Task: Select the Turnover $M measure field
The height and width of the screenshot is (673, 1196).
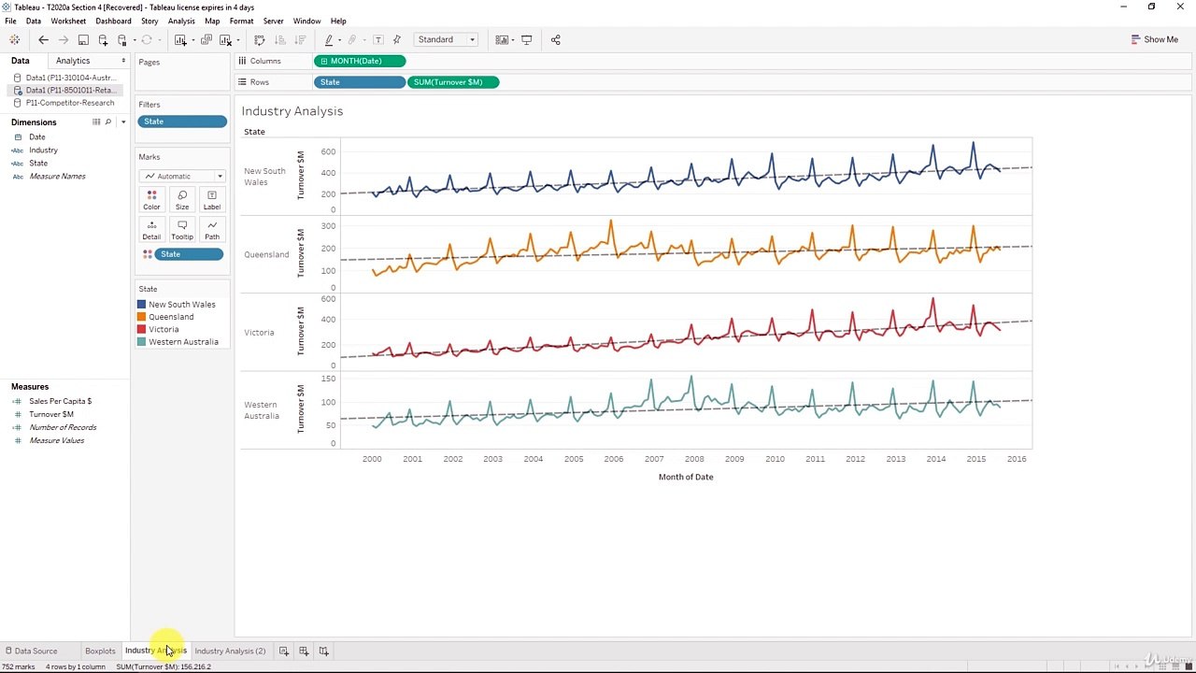Action: tap(50, 414)
